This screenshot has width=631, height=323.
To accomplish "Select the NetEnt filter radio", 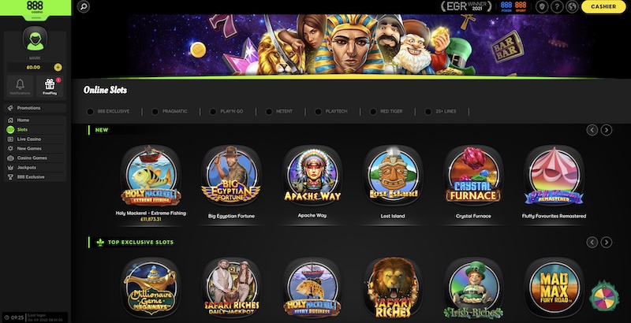I will click(269, 112).
